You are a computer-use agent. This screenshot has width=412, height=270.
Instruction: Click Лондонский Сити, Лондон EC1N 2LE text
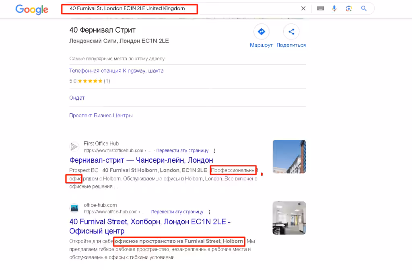(119, 41)
